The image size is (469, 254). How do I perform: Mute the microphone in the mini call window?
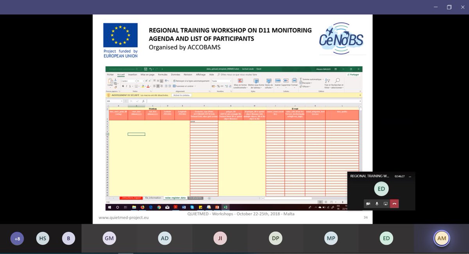(377, 203)
